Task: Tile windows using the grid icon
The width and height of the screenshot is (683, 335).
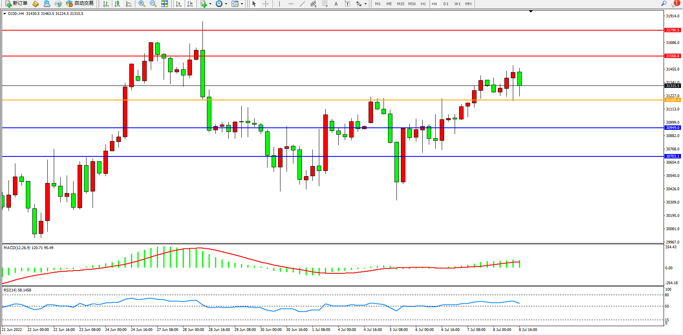Action: tap(164, 4)
